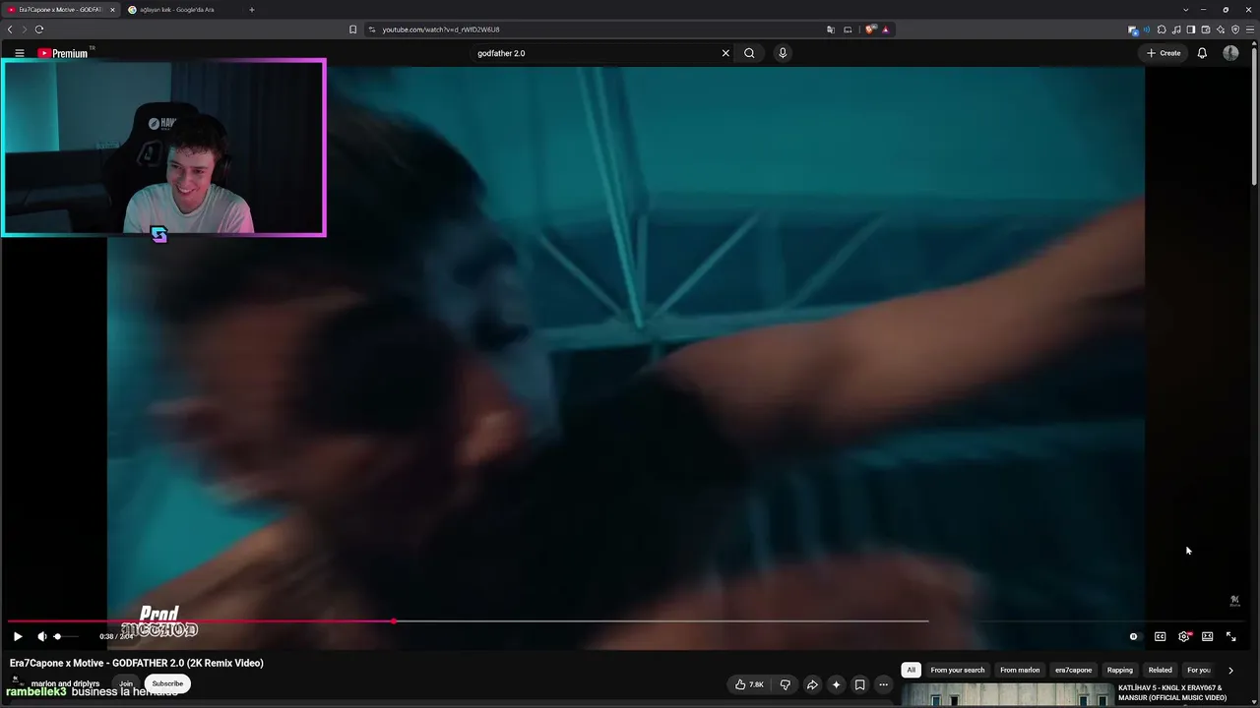Screen dimensions: 1260x708
Task: Clear the search box text
Action: 725,53
